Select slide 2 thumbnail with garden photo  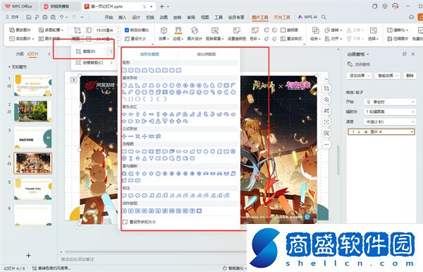(x=33, y=111)
